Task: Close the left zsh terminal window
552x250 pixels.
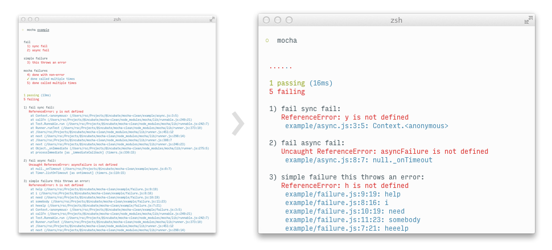Action: click(x=23, y=19)
